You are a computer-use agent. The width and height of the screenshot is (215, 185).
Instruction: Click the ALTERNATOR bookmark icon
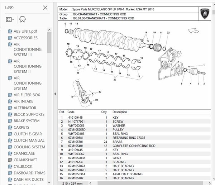coord(10,108)
